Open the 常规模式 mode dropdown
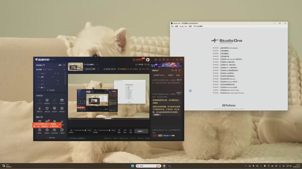 pos(40,65)
